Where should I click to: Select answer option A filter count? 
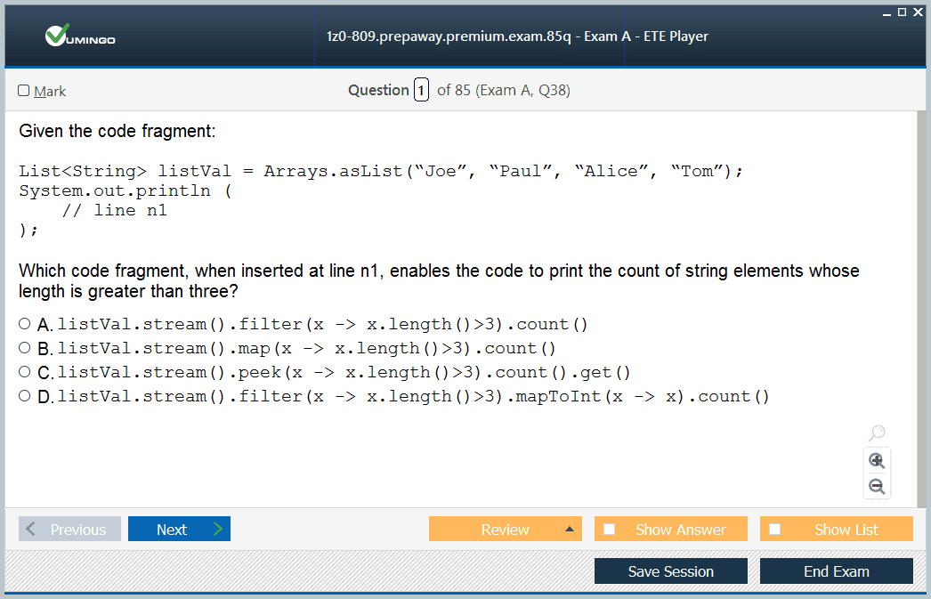coord(25,324)
